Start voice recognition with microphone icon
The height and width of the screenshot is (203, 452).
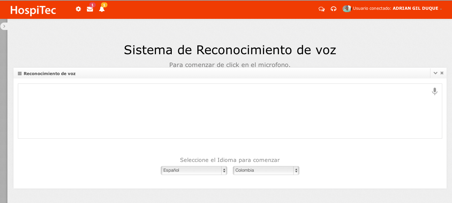coord(434,91)
